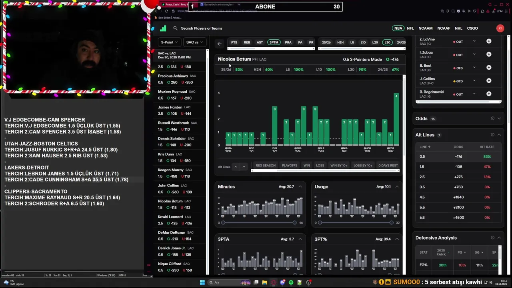Add Z. LaVine with plus icon
The height and width of the screenshot is (288, 512).
click(489, 42)
